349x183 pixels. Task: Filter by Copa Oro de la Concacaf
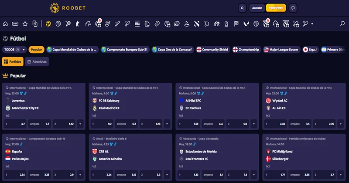click(172, 50)
